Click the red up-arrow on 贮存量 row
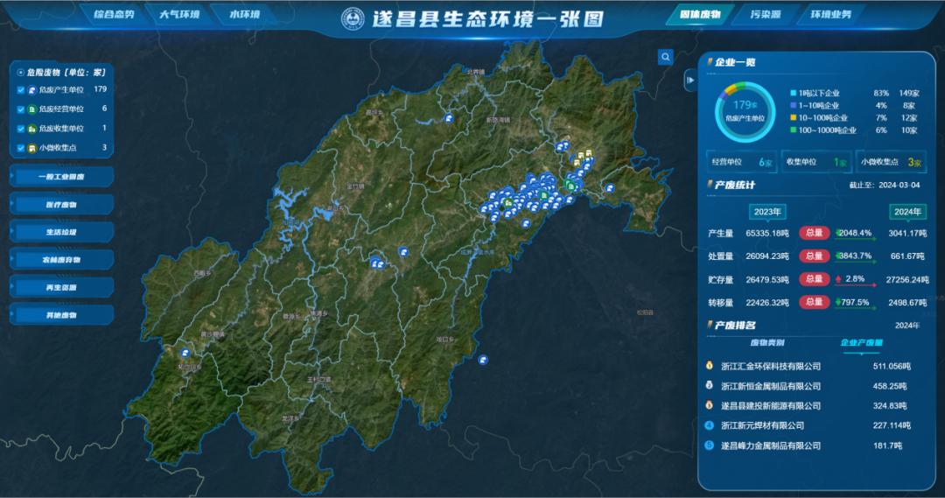 838,279
